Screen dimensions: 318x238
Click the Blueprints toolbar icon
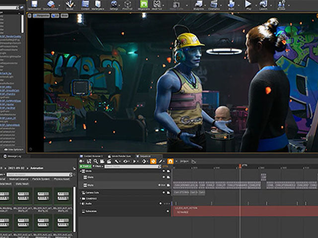coord(199,5)
